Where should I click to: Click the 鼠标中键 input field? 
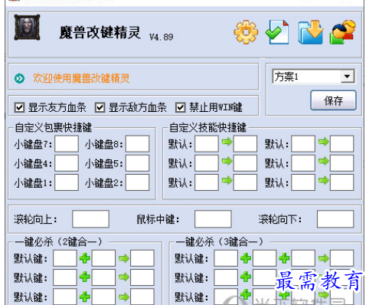click(x=213, y=219)
